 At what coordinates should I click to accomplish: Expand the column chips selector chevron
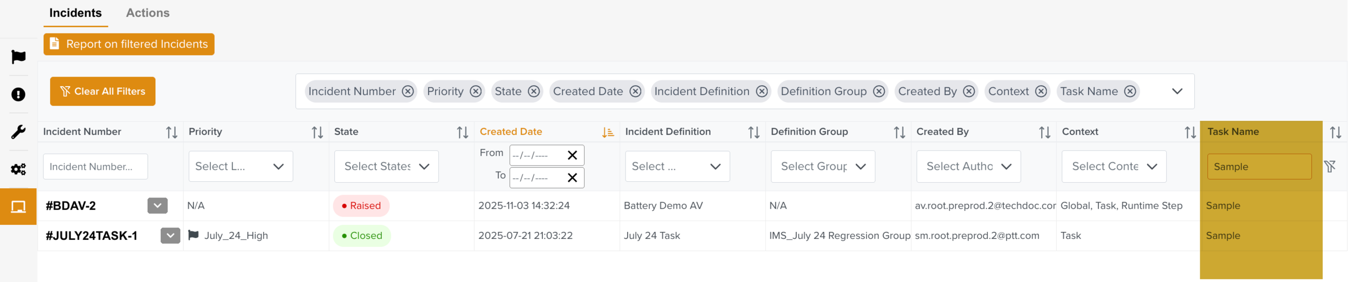pyautogui.click(x=1177, y=92)
